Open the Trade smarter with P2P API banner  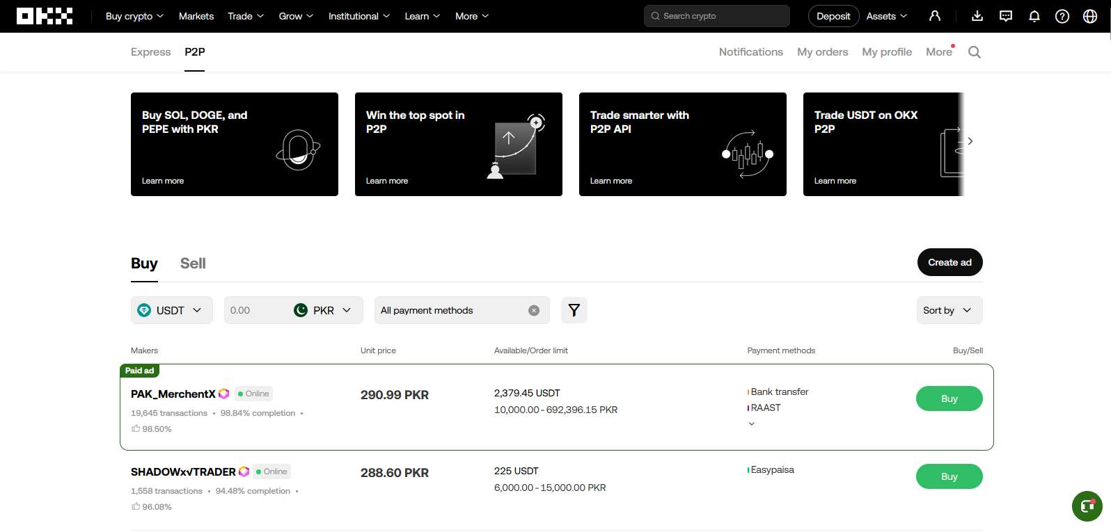pos(683,144)
